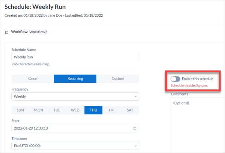Select SAT day toggle
The height and width of the screenshot is (153, 225).
(130, 110)
